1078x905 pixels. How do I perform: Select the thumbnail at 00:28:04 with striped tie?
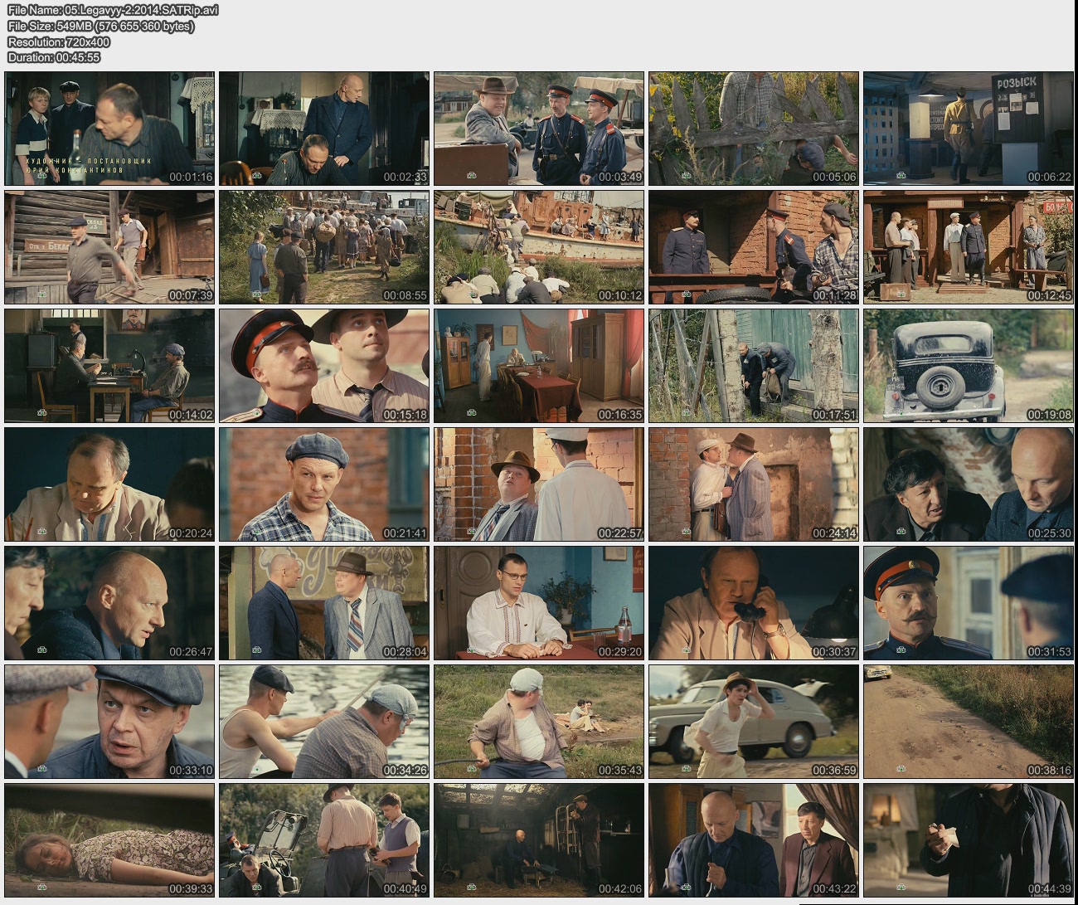point(324,603)
